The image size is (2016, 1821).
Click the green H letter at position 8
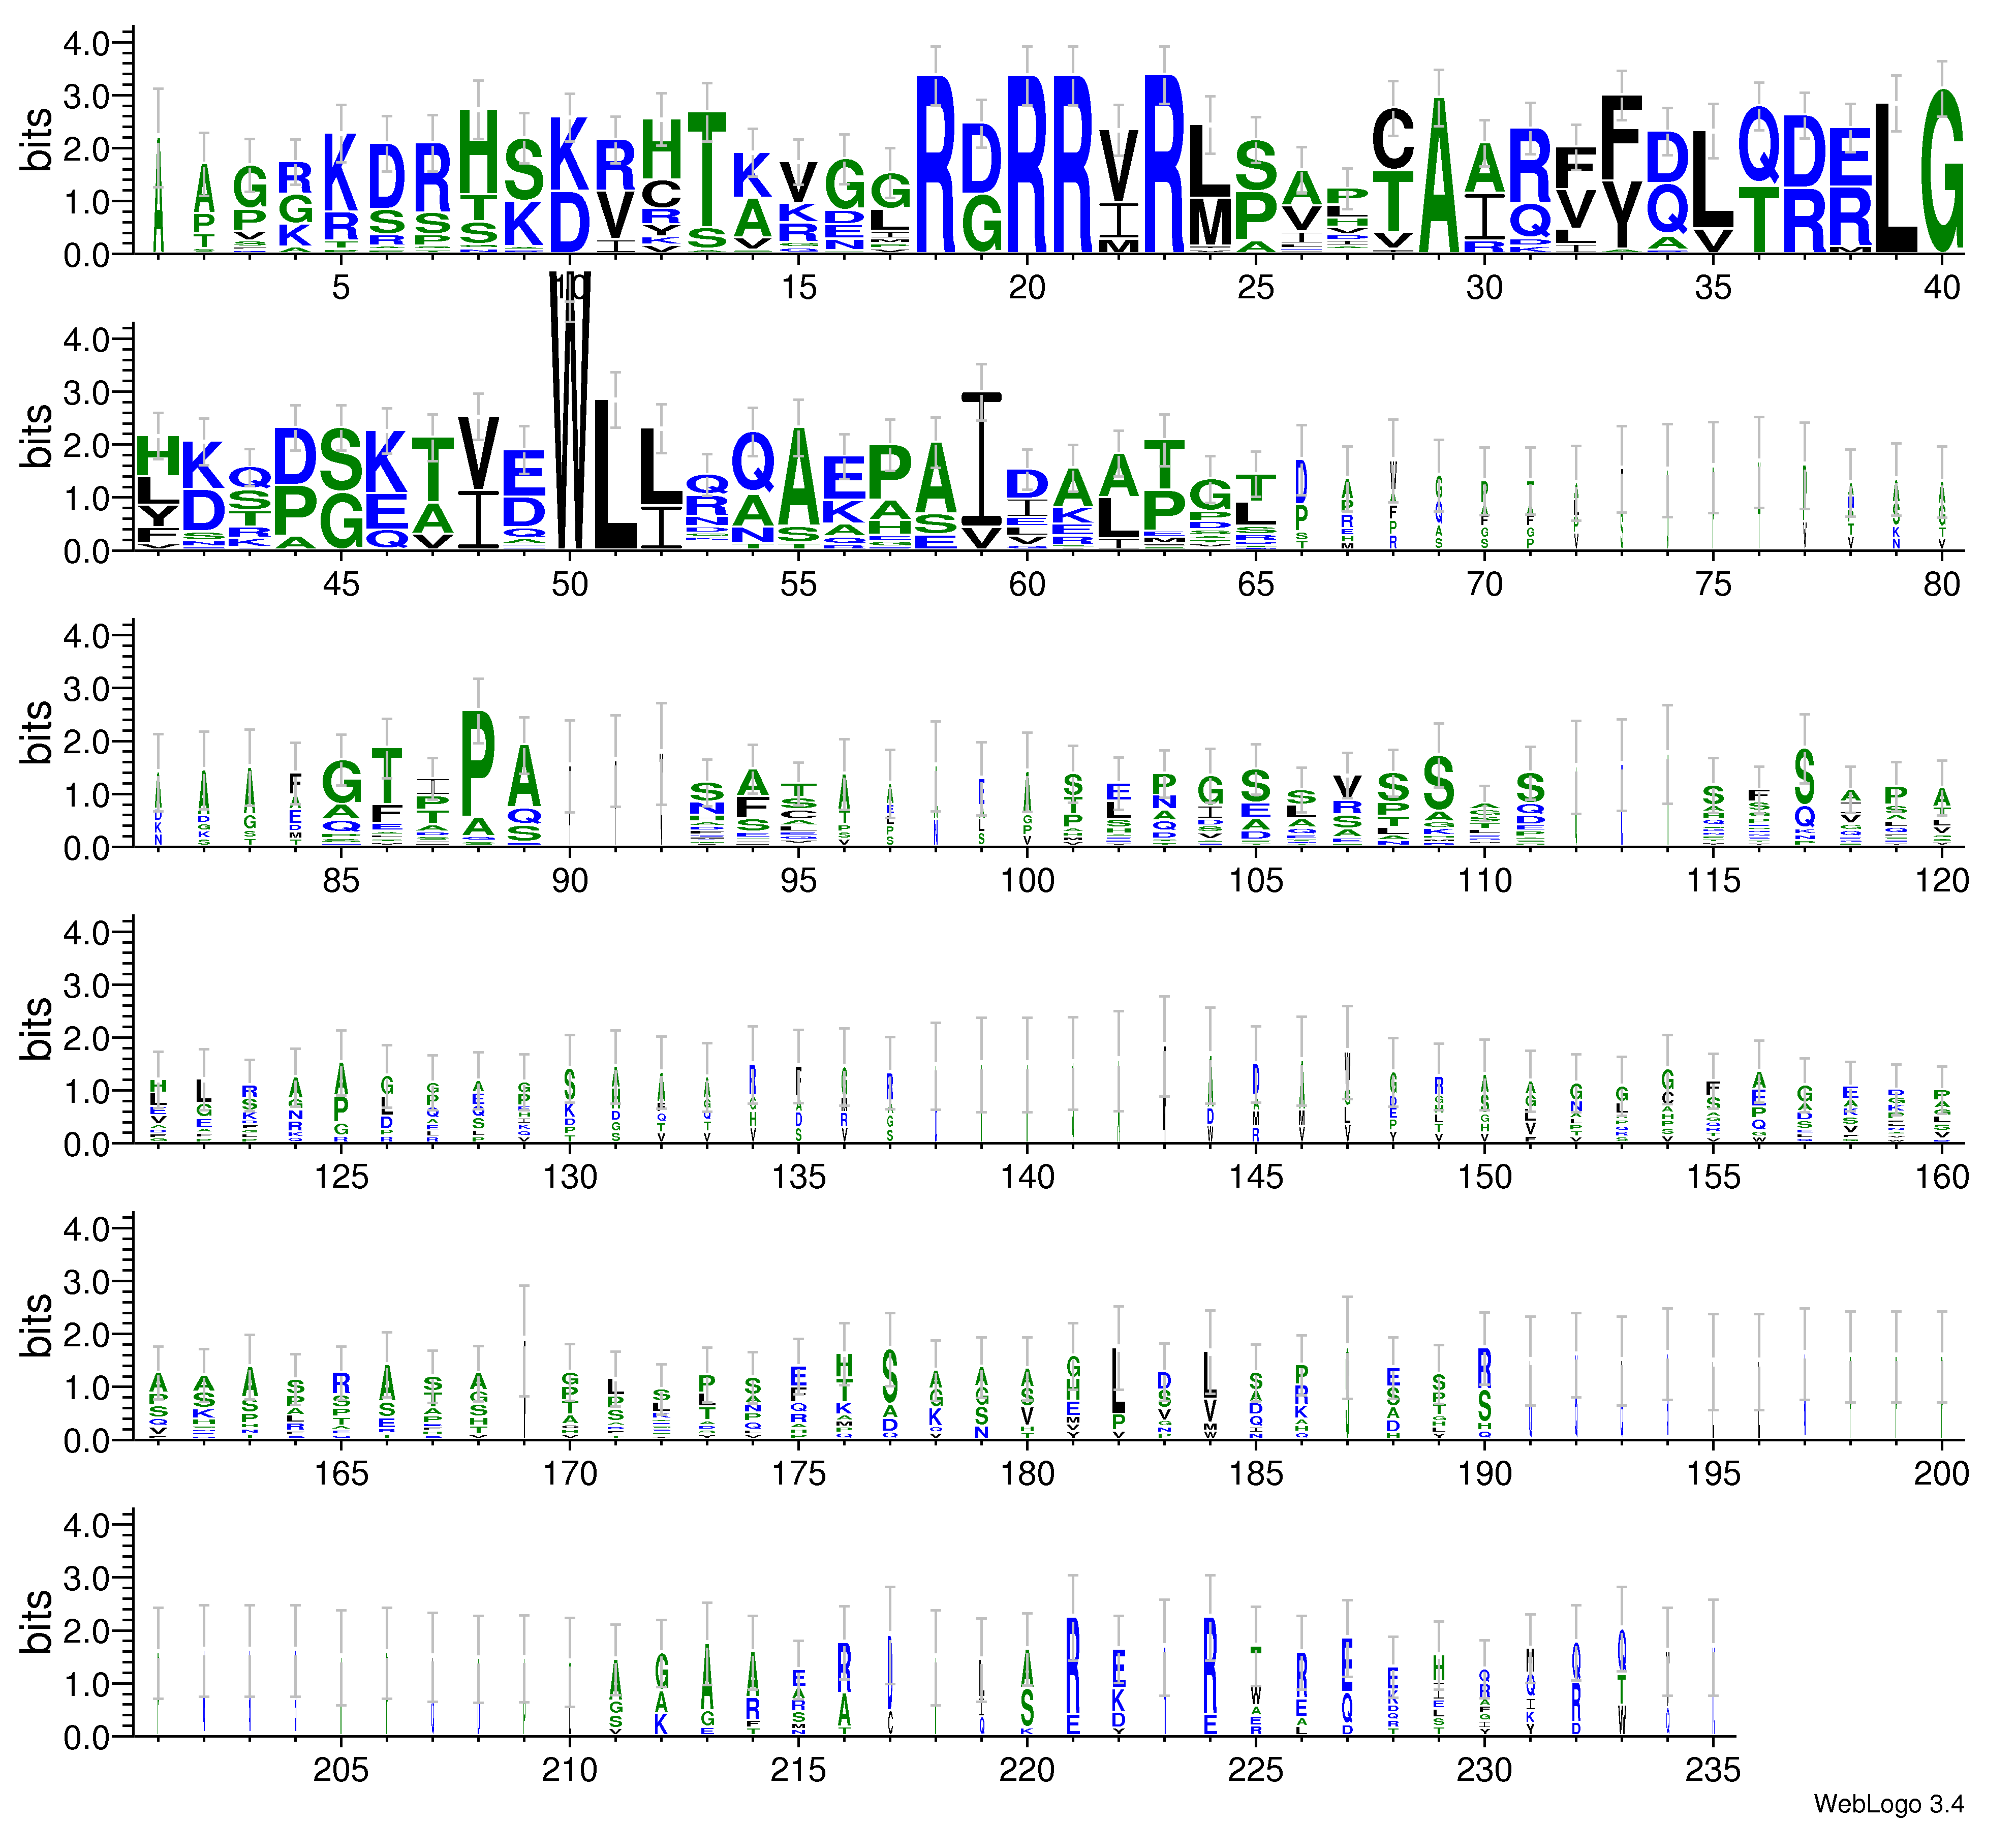[x=478, y=150]
